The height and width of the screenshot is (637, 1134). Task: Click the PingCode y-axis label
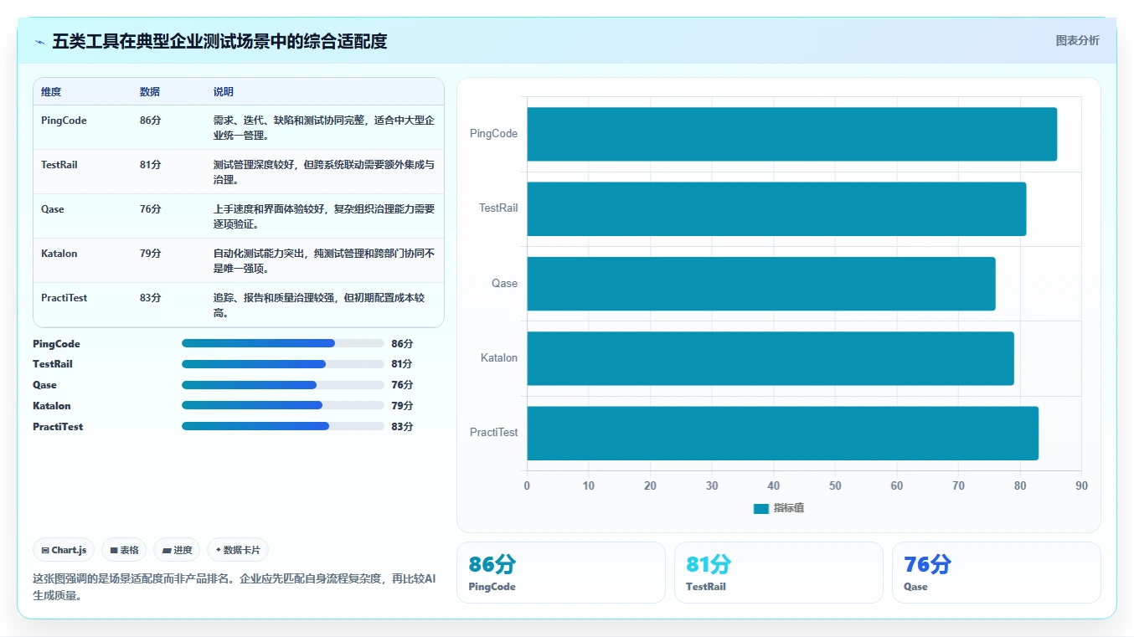pos(493,134)
